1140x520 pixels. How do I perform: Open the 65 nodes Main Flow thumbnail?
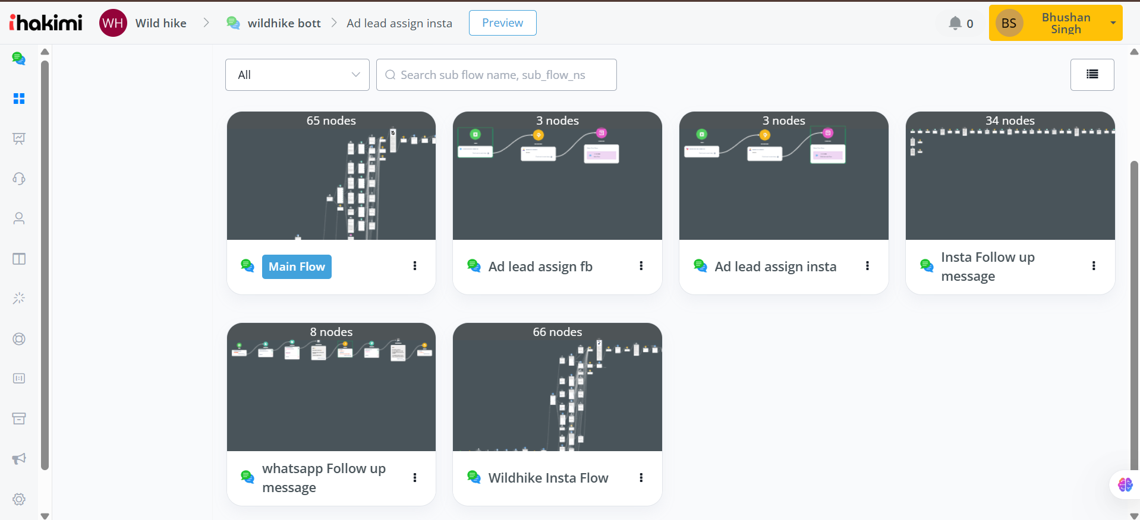point(331,176)
